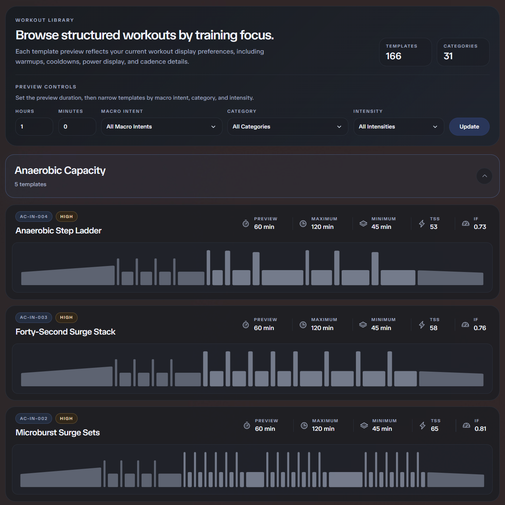Click the 45 min minimum for Forty-Second Surge Stack
The width and height of the screenshot is (505, 505).
(x=381, y=328)
